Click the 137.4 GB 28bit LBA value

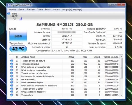coord(114,36)
